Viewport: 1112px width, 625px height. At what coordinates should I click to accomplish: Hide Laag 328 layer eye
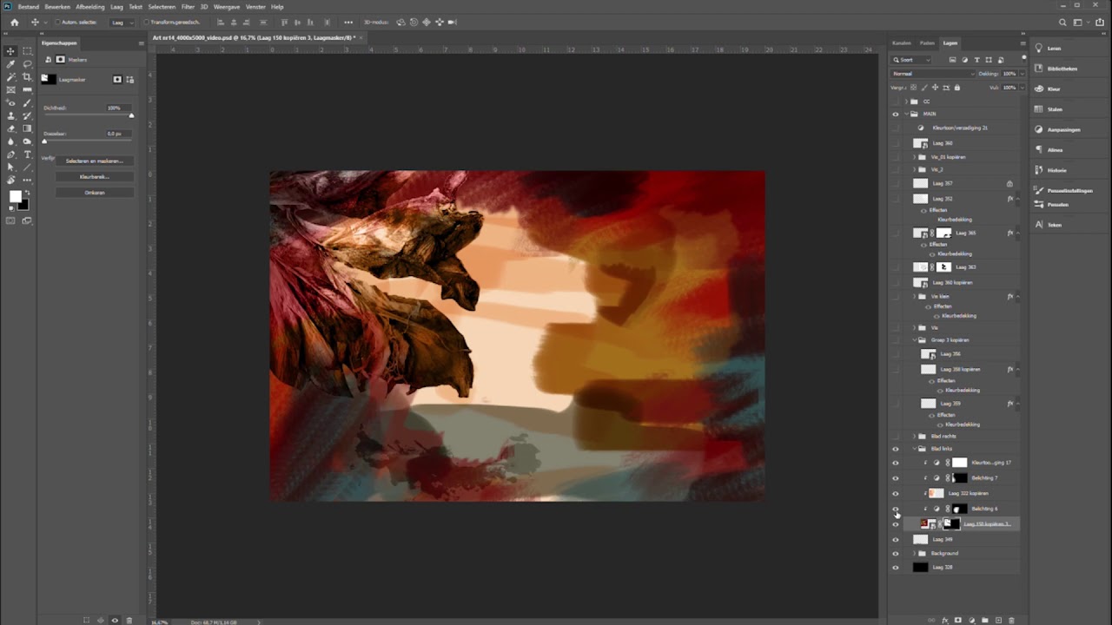pos(896,568)
